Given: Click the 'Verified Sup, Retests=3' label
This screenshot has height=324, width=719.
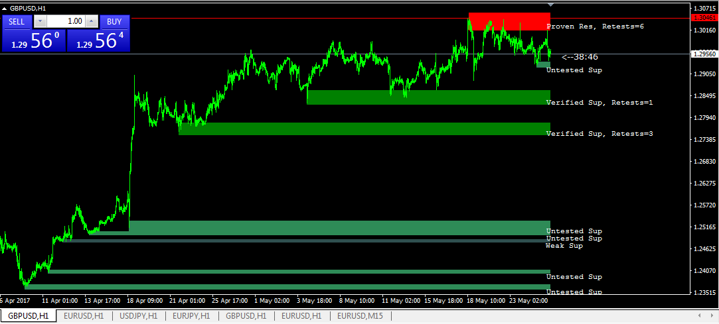Looking at the screenshot, I should point(599,134).
